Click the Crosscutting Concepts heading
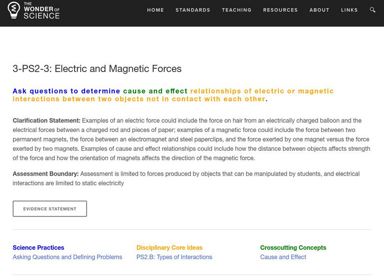This screenshot has height=276, width=384. click(x=293, y=248)
